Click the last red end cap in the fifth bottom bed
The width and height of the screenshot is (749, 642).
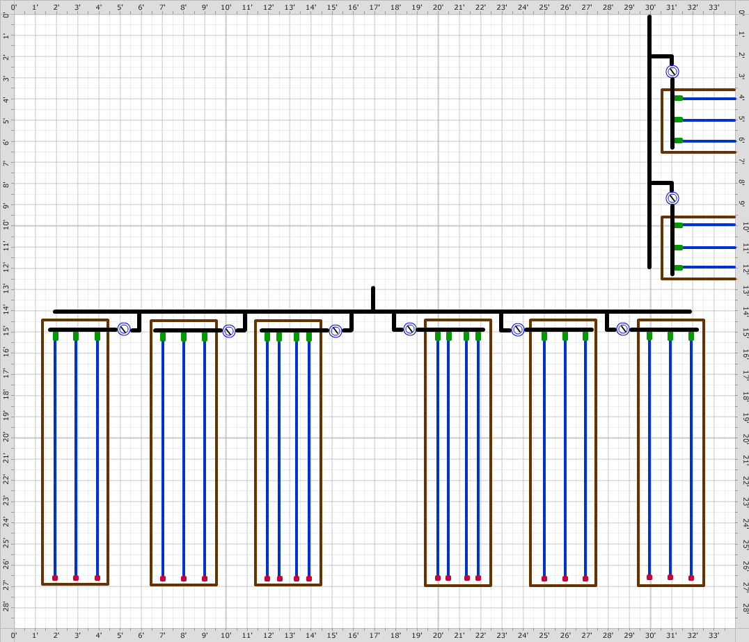585,579
